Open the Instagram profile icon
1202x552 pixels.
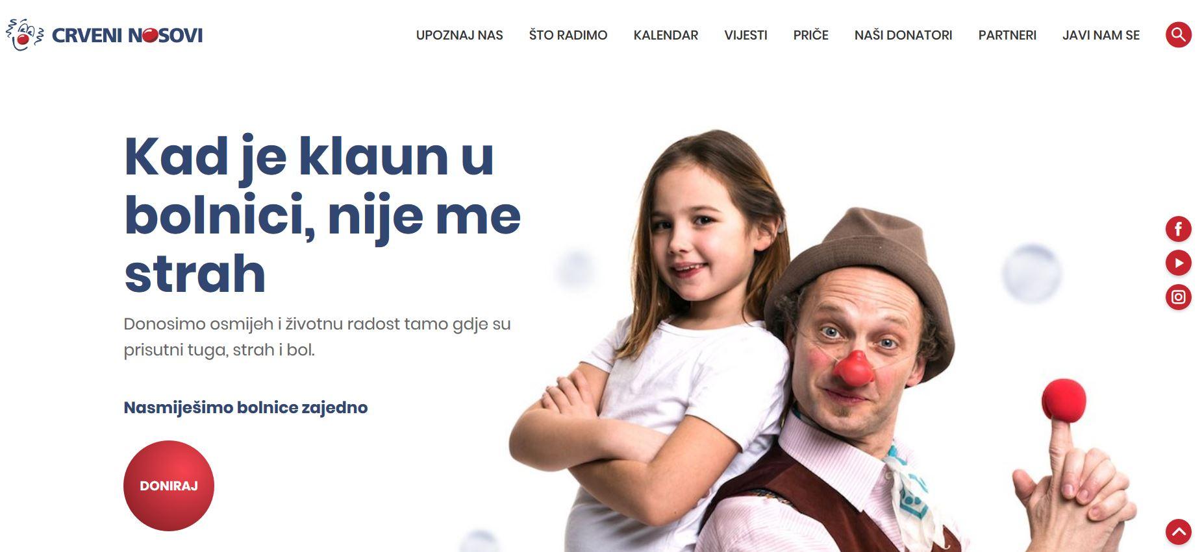click(1178, 298)
